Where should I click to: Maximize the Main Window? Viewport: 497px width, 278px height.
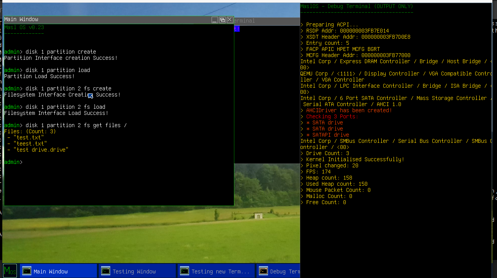pyautogui.click(x=222, y=20)
